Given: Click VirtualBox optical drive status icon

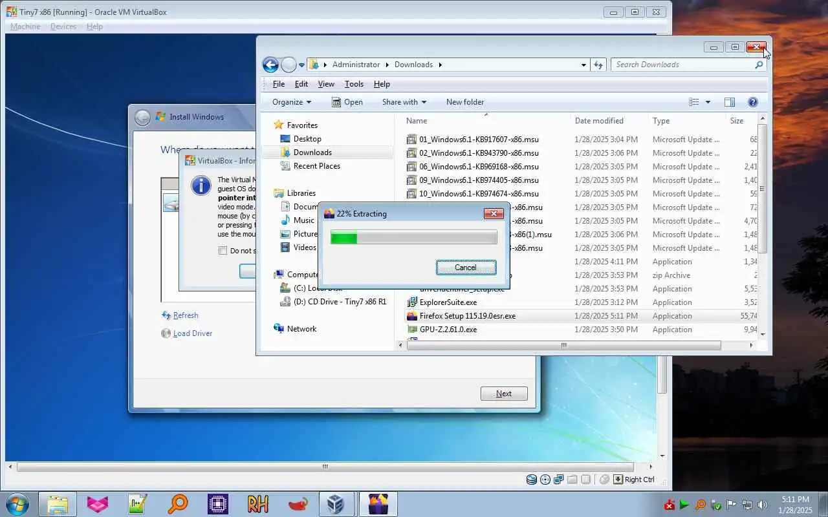Looking at the screenshot, I should (545, 480).
